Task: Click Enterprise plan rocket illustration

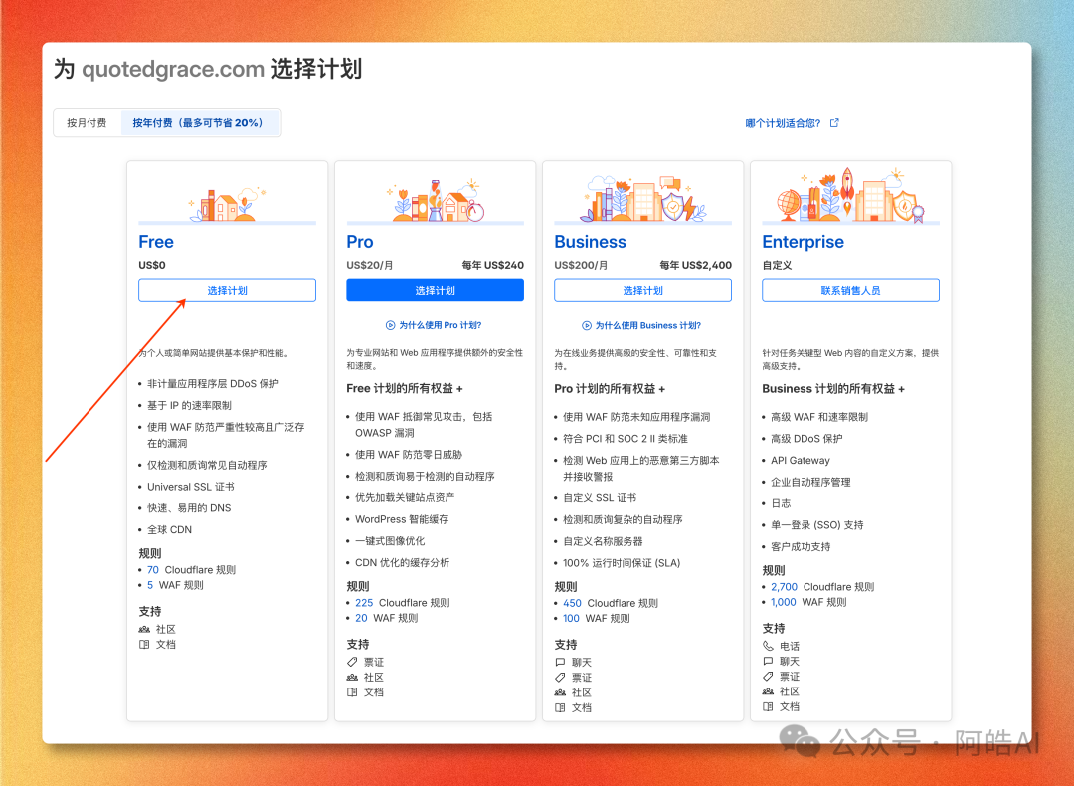Action: click(x=850, y=195)
